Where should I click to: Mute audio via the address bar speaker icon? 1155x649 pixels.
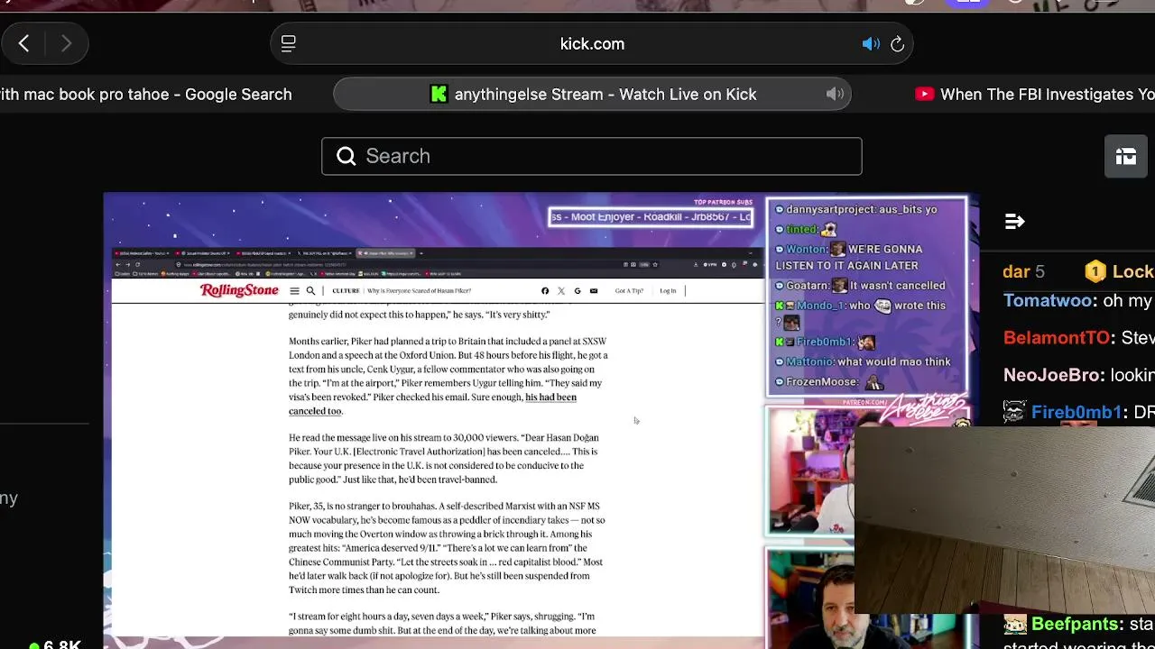(x=871, y=43)
